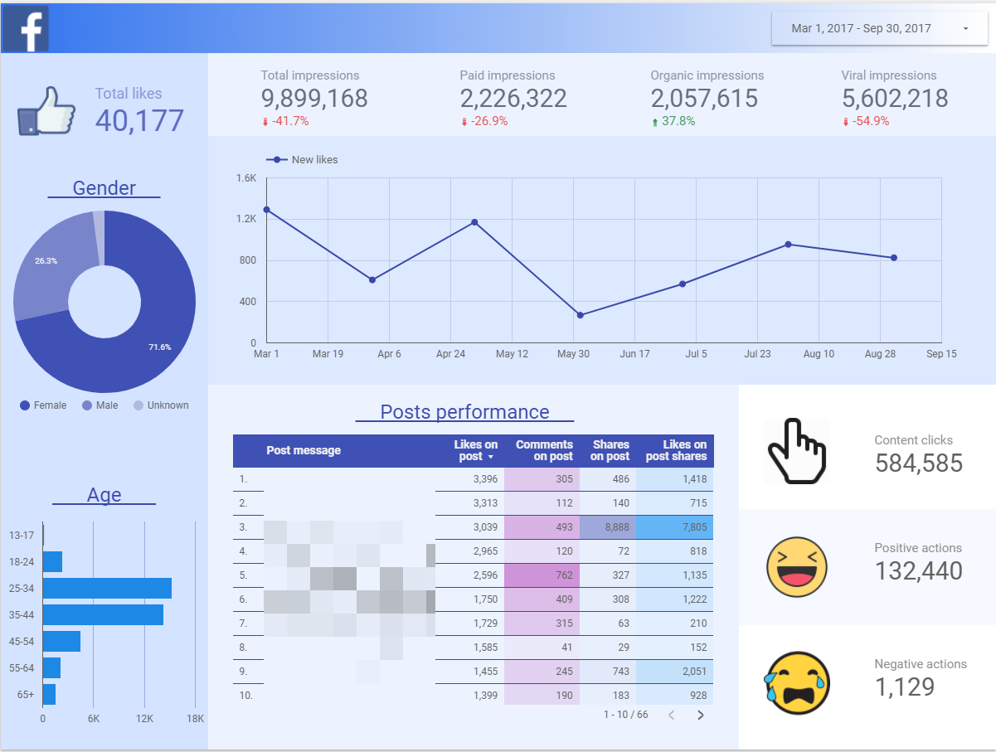Click the thumbs-up Total likes icon
Screen dimensions: 996x752
coord(46,110)
